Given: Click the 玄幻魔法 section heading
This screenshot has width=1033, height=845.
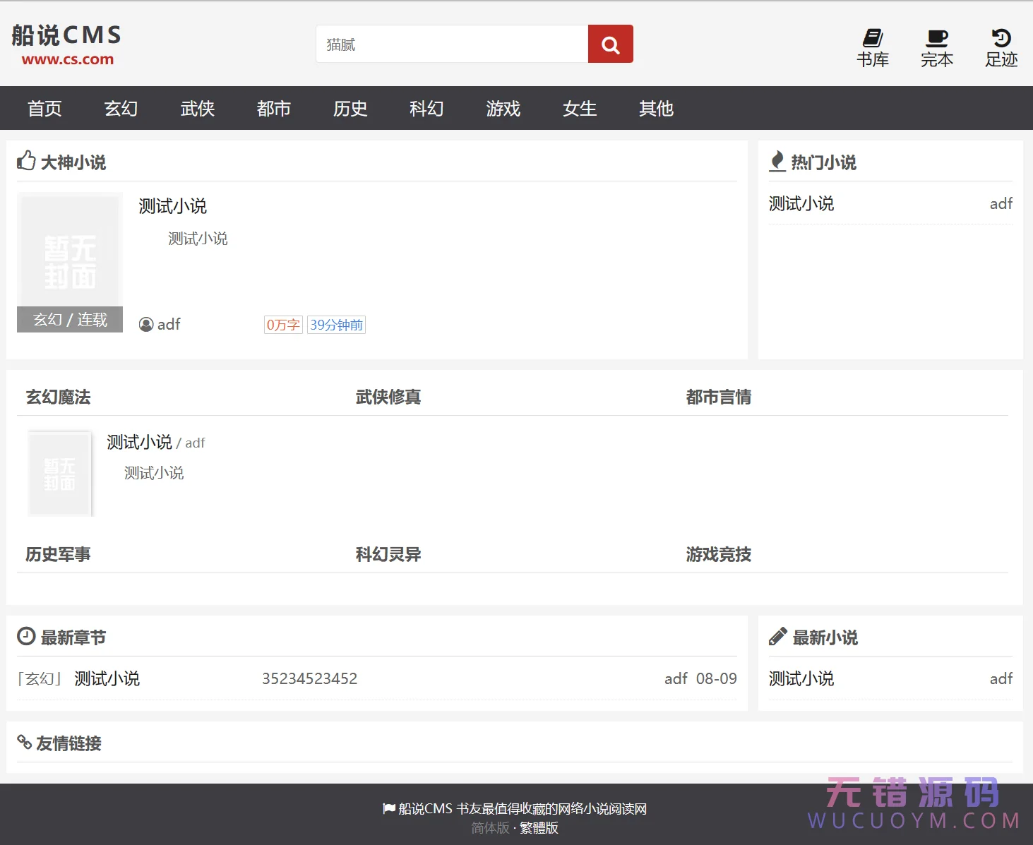Looking at the screenshot, I should 58,397.
